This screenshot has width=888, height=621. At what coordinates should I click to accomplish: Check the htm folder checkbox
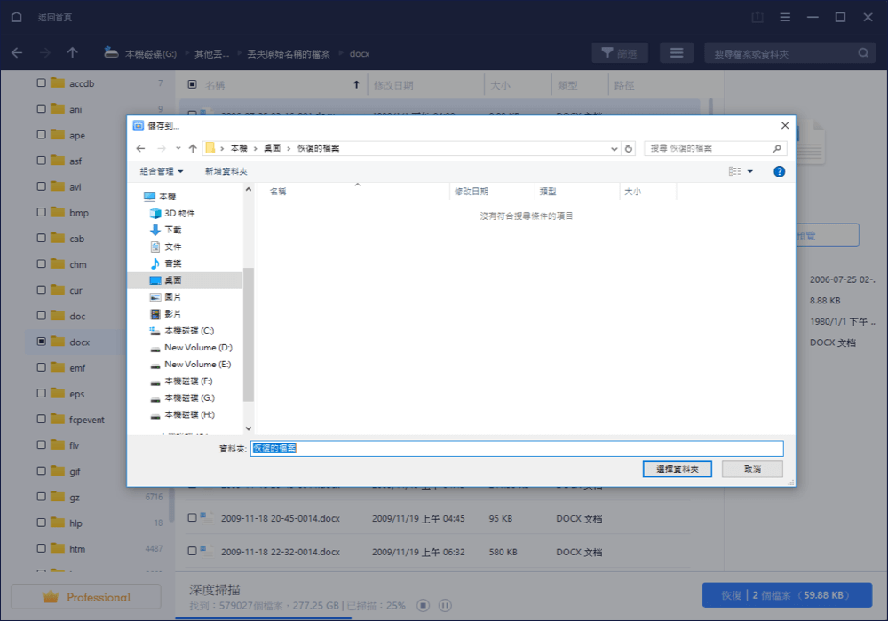[42, 548]
